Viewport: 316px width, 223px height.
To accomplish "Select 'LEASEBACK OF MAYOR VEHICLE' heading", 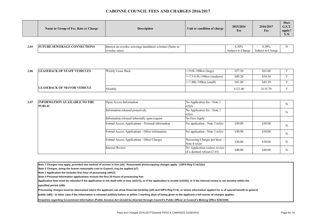I will tap(65, 88).
